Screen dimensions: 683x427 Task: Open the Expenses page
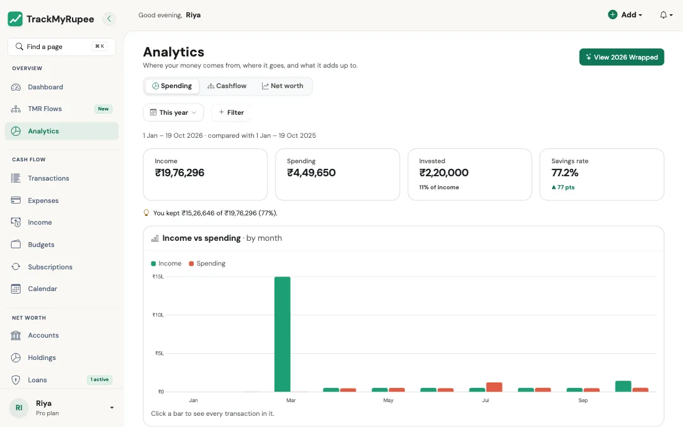[x=61, y=200]
